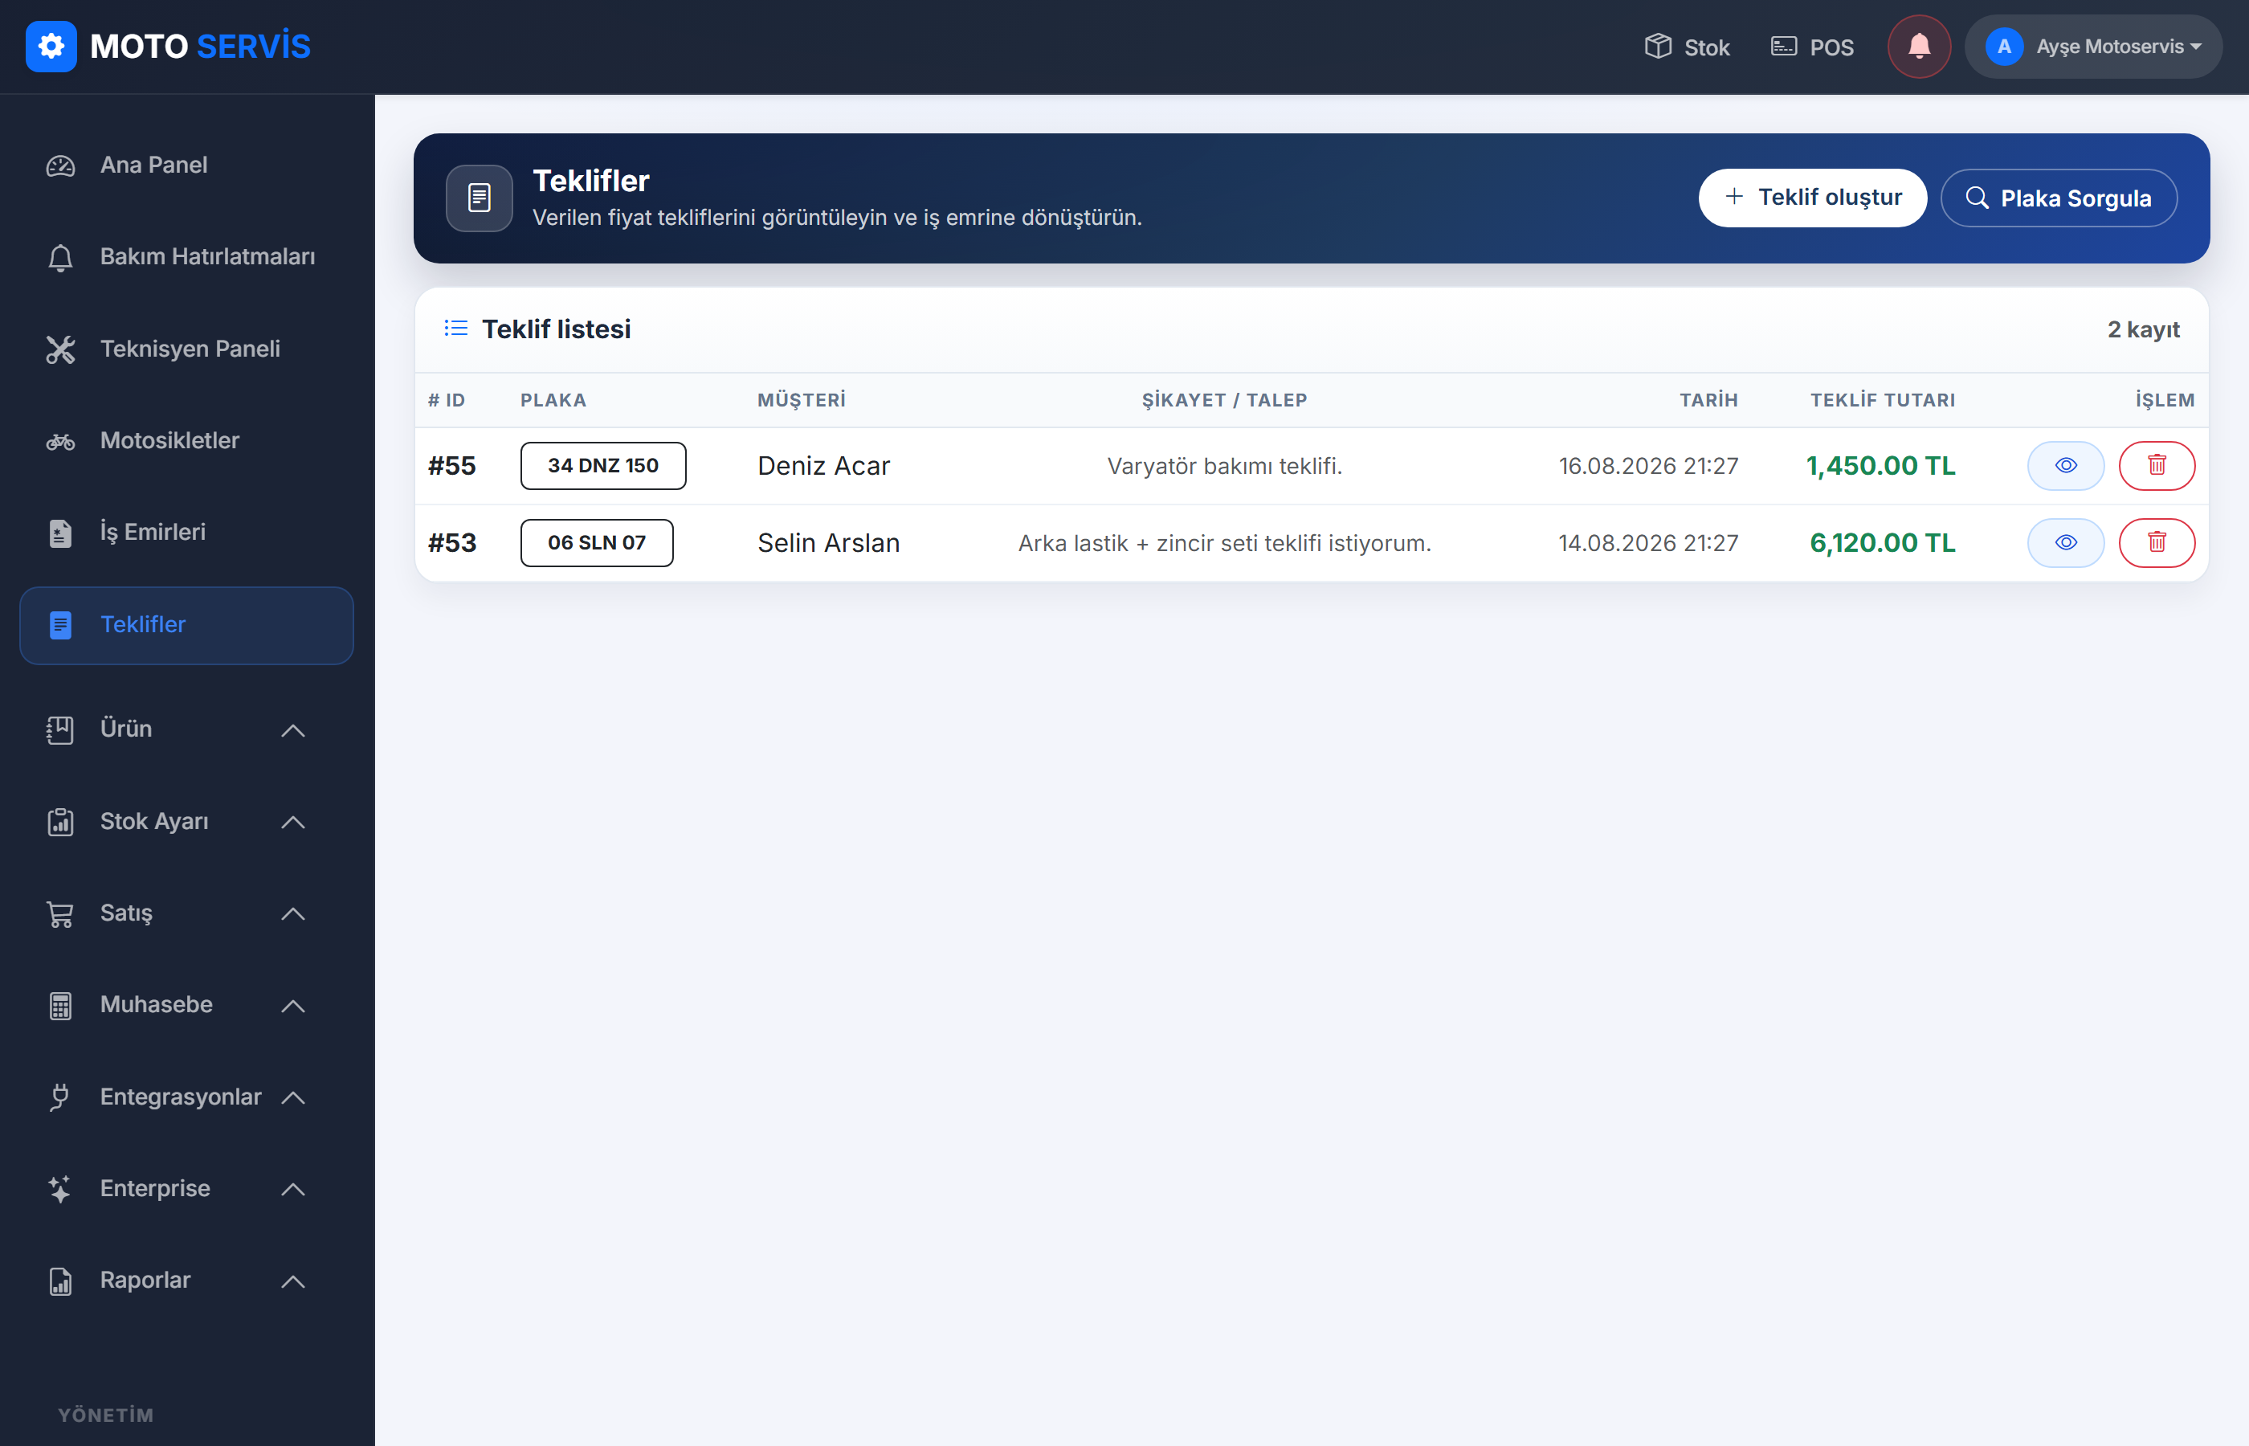
Task: Click the Teklif listesi list icon
Action: pos(455,328)
